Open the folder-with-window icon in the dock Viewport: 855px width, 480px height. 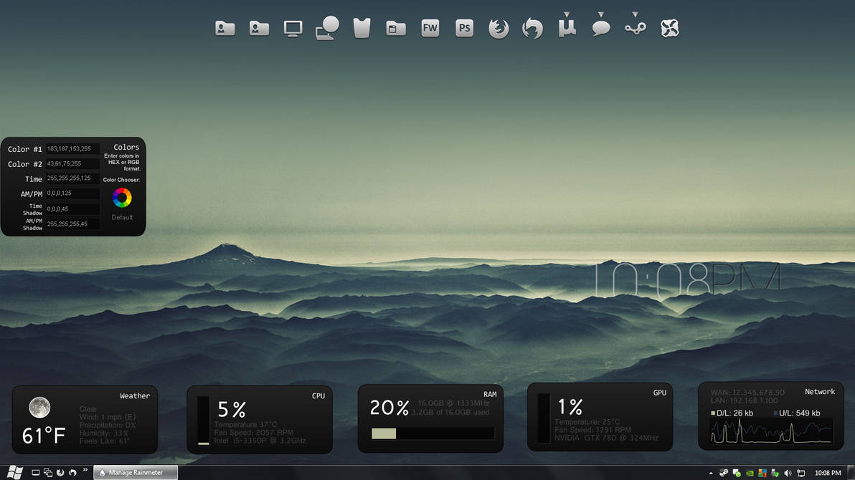[396, 29]
